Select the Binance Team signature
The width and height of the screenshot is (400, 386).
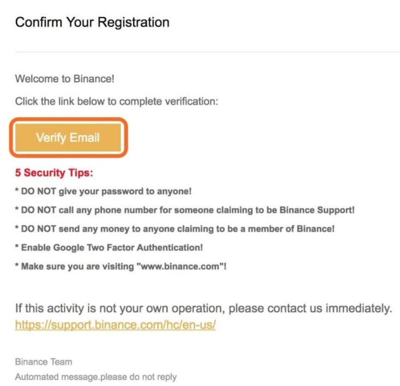tap(44, 362)
